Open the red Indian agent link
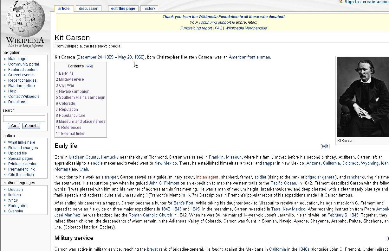Screen dimensions: 389x251 (207, 177)
